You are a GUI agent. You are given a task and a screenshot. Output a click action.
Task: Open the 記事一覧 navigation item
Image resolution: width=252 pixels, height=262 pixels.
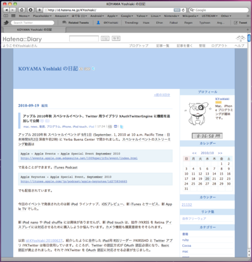[x=163, y=45]
